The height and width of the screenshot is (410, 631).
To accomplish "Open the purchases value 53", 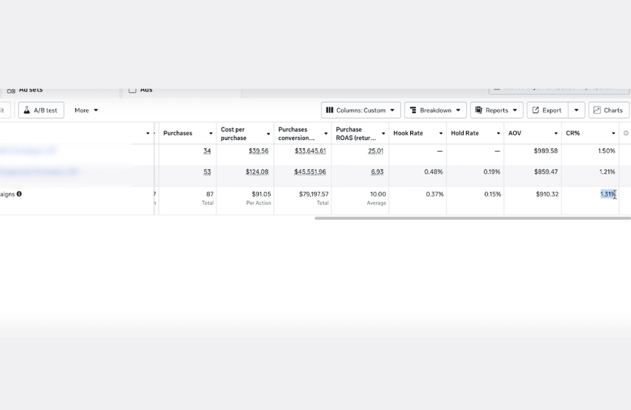I will point(207,172).
